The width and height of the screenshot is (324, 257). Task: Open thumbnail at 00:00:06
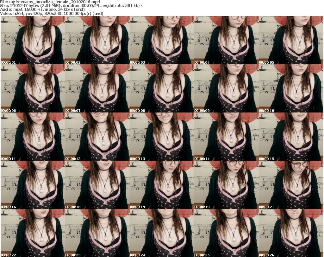coord(33,88)
